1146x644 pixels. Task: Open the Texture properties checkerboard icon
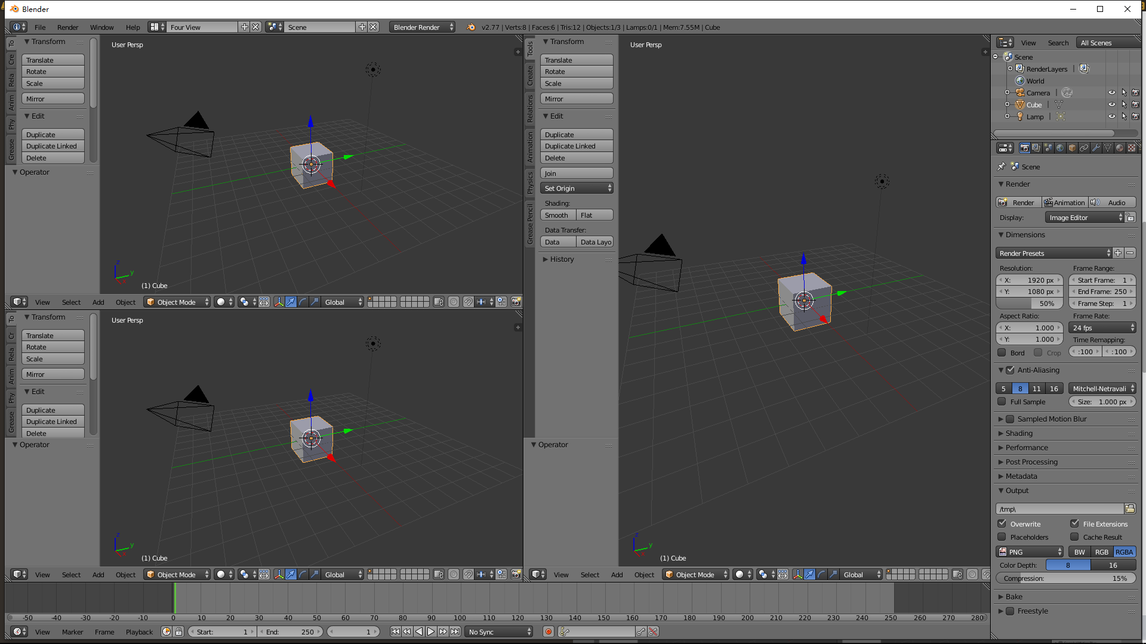coord(1132,148)
